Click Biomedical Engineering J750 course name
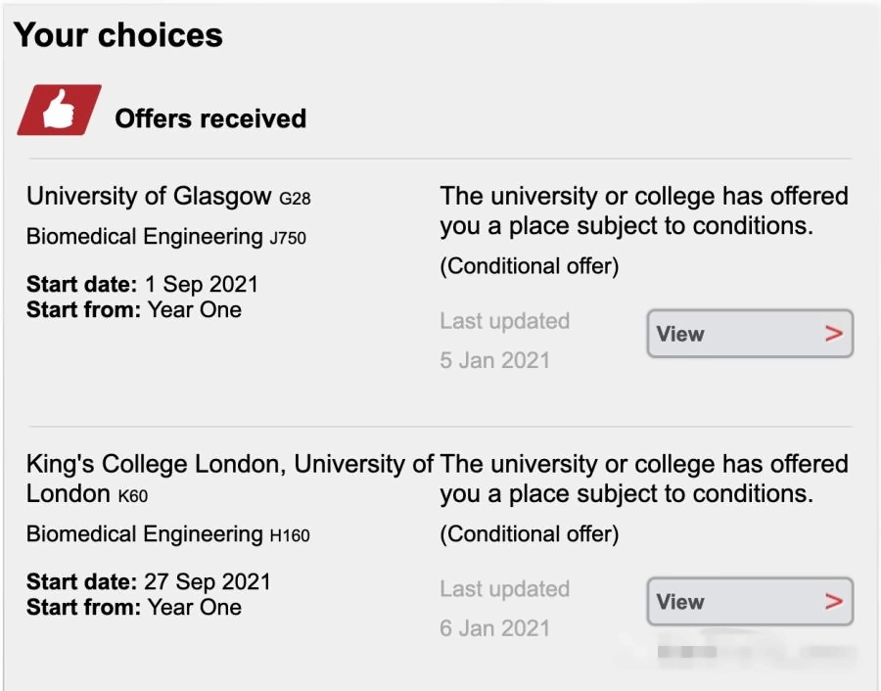881x691 pixels. (x=166, y=237)
